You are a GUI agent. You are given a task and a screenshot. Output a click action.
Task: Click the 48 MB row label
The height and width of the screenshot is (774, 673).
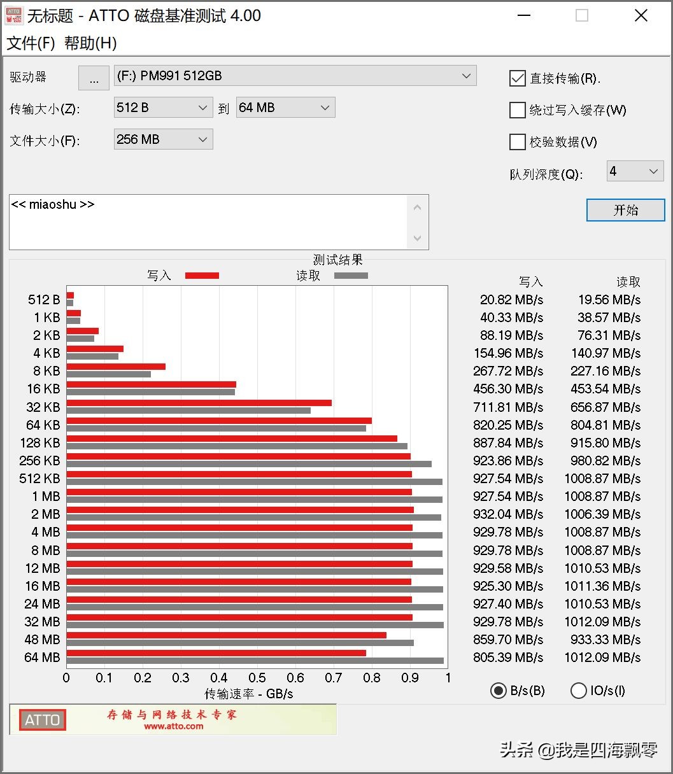[x=42, y=640]
